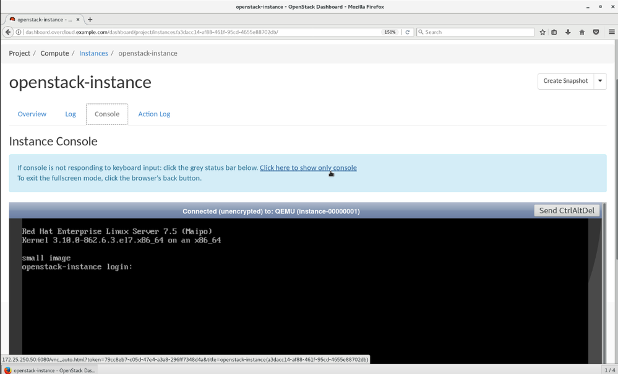
Task: Open the Firefox hamburger menu
Action: [611, 32]
